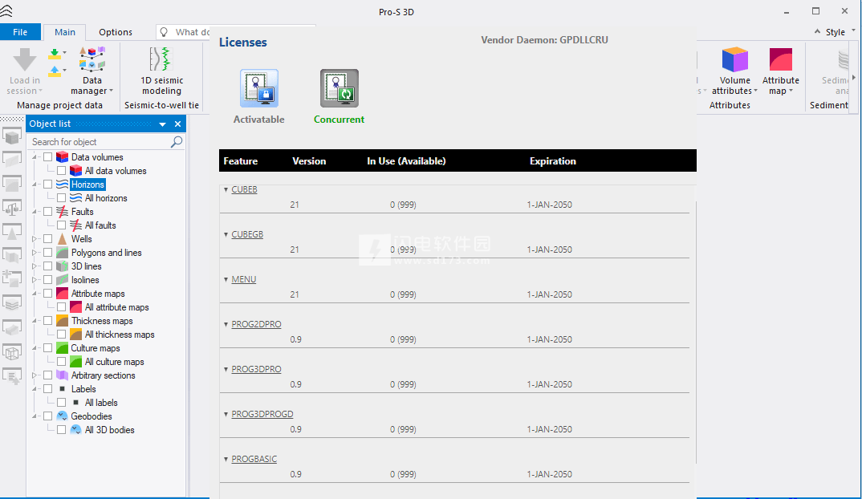This screenshot has height=499, width=862.
Task: Toggle the Culture maps checkbox
Action: coord(48,348)
